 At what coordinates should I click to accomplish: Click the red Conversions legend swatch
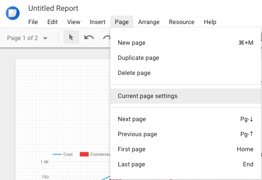coord(84,154)
